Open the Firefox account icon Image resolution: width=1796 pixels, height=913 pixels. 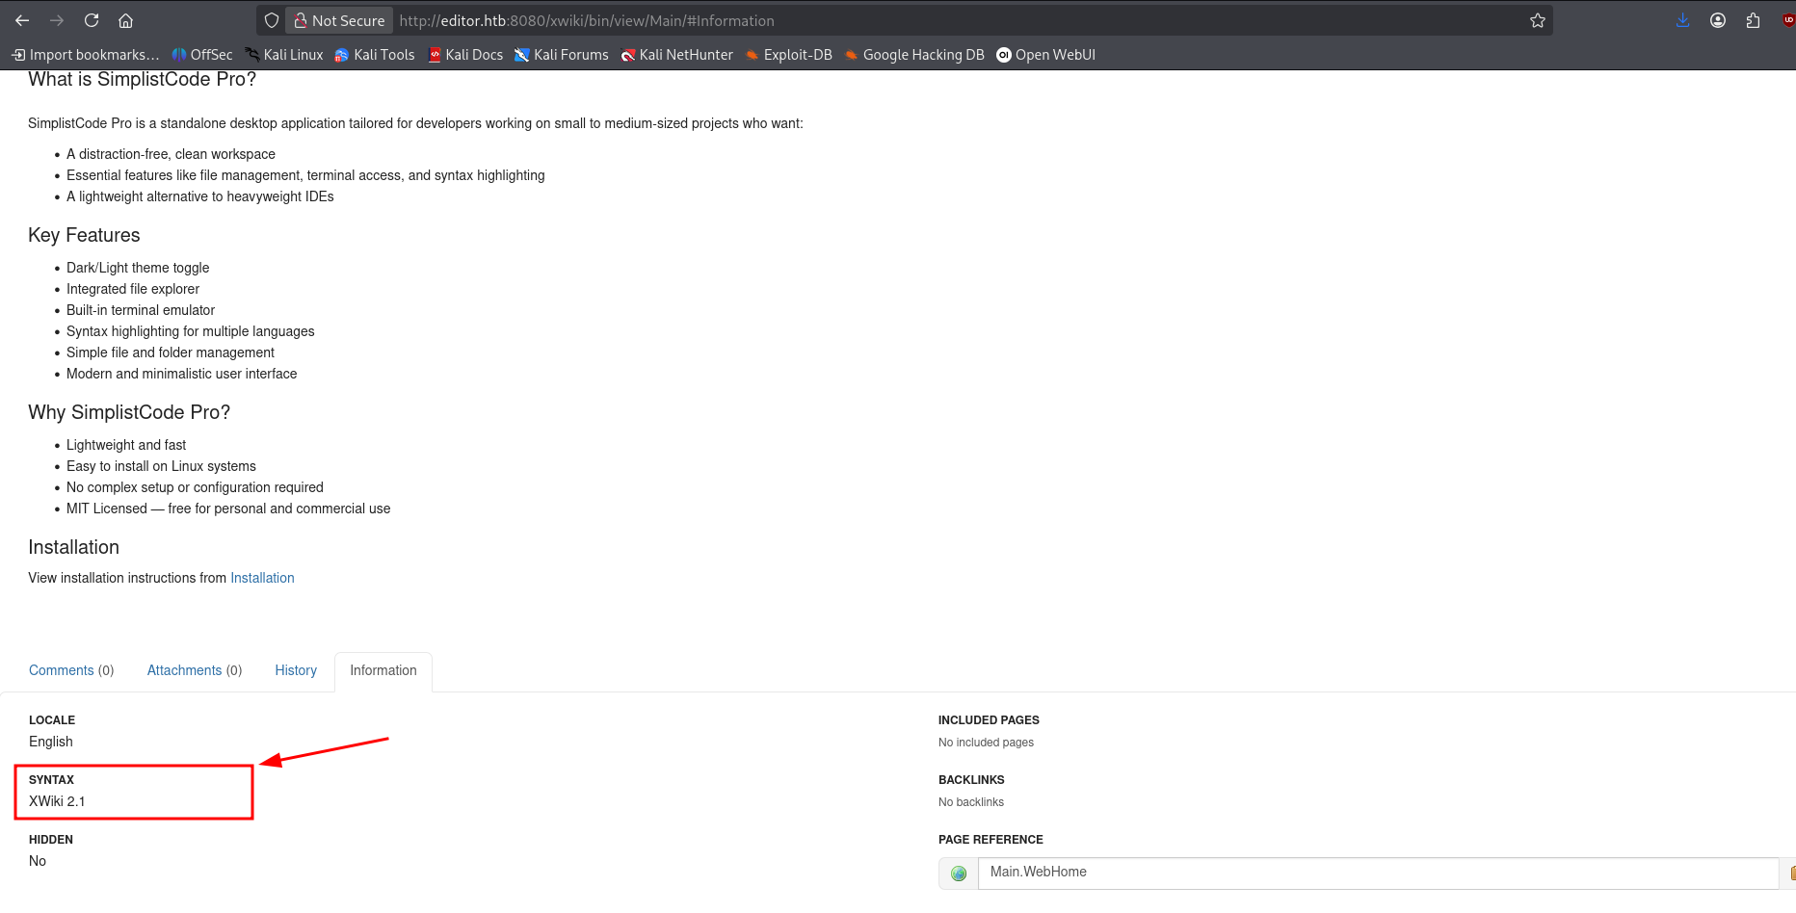(1718, 20)
